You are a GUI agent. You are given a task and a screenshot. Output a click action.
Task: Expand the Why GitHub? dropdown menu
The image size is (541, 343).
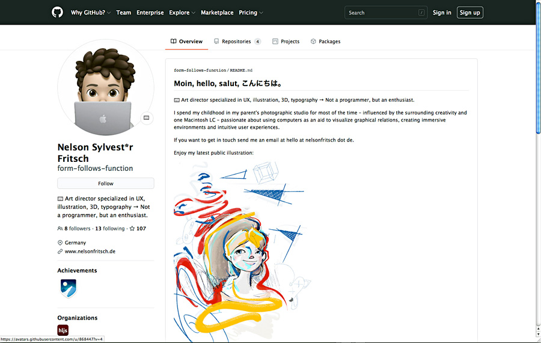[90, 13]
